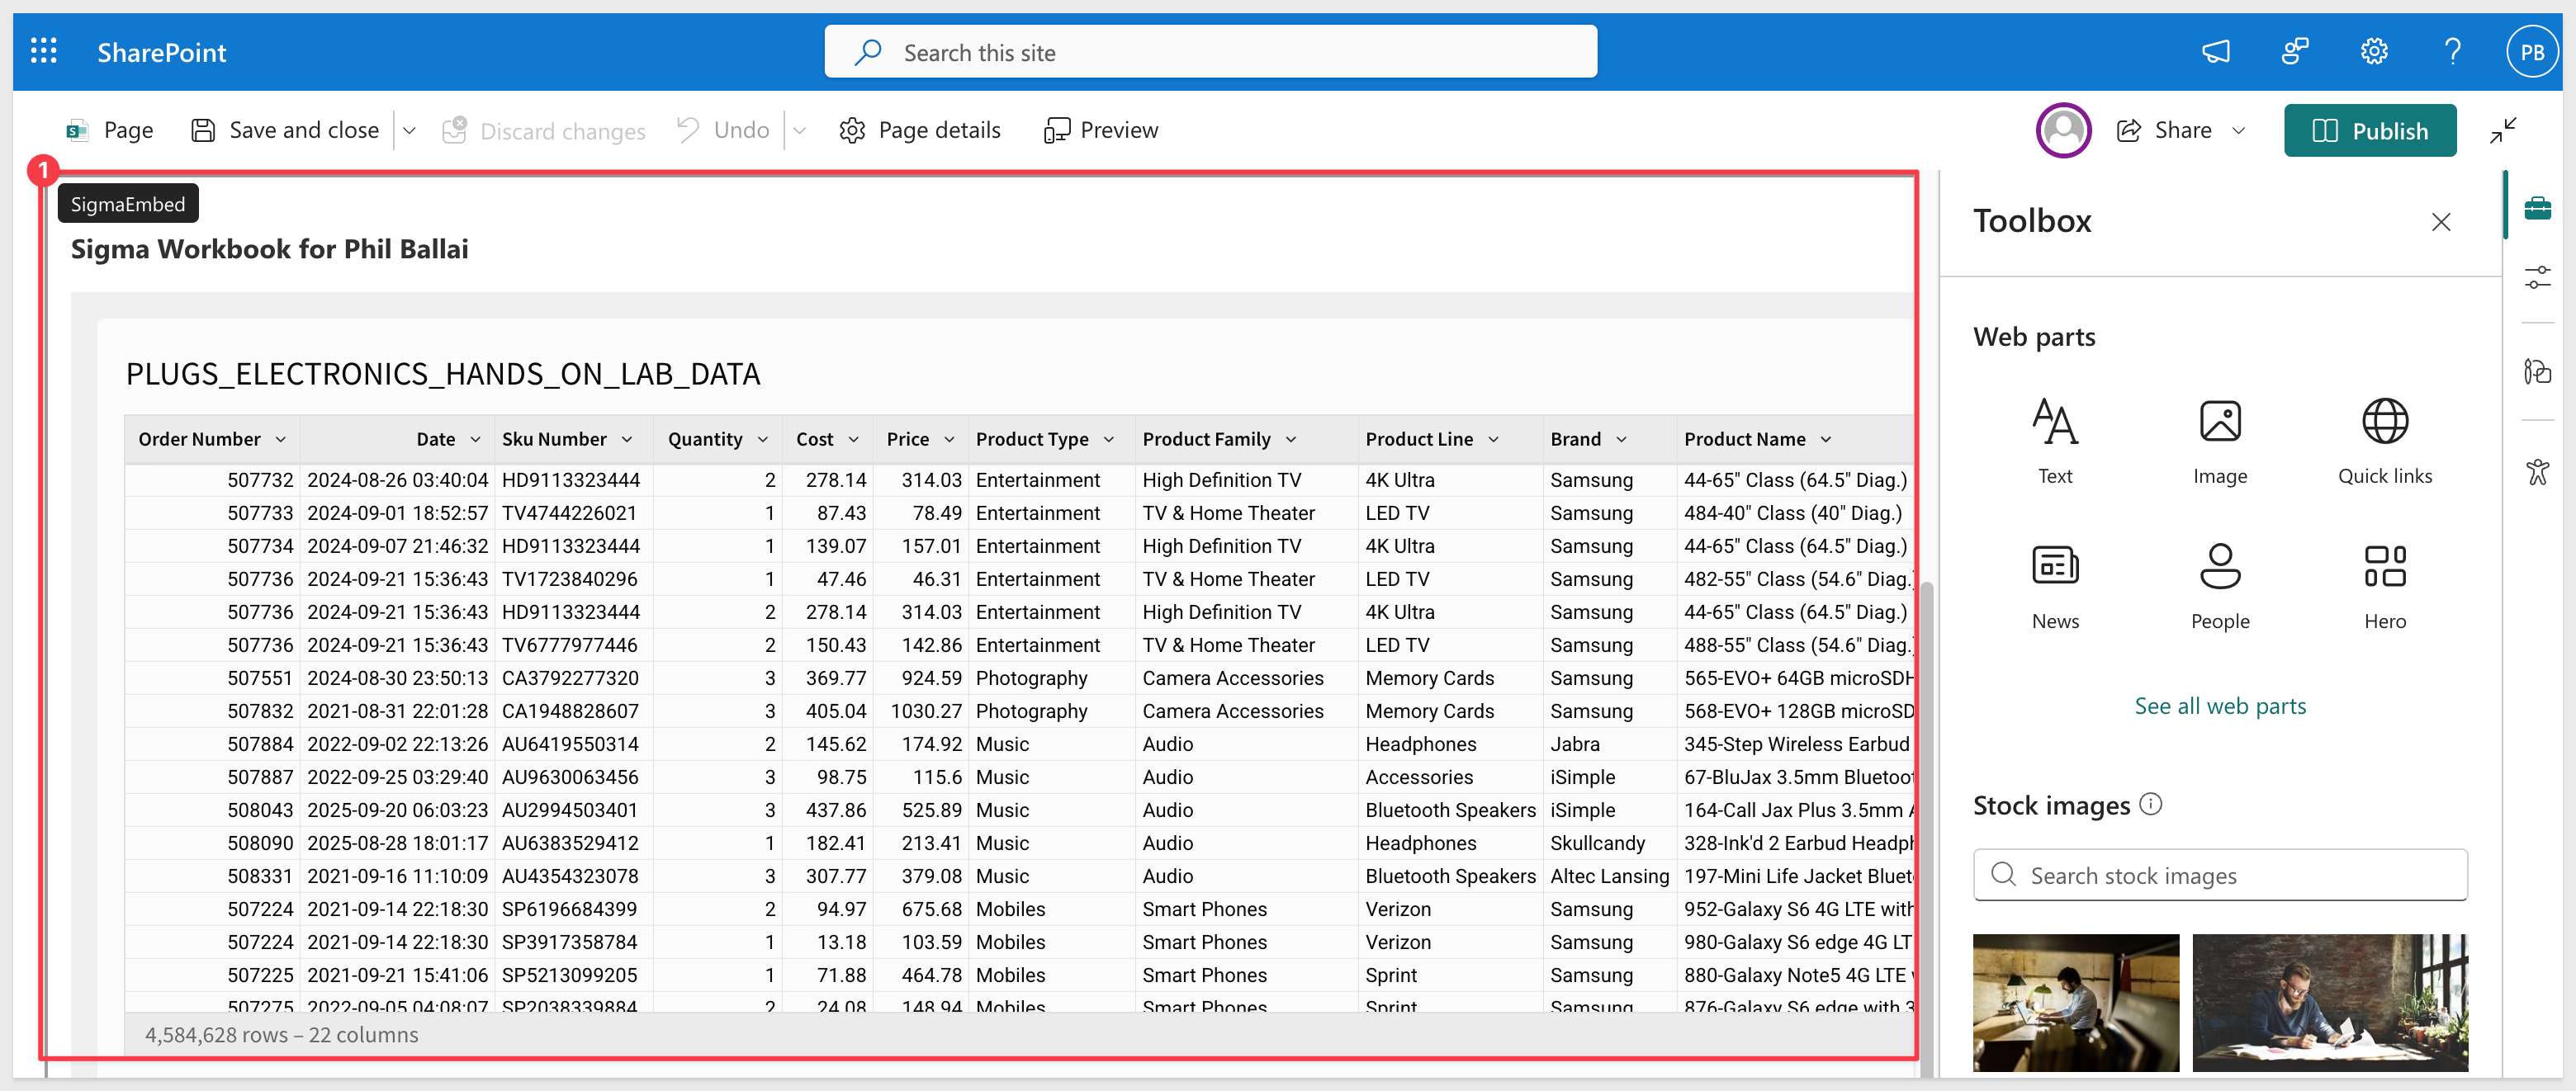Collapse the editing view with shrink arrows icon

point(2503,130)
